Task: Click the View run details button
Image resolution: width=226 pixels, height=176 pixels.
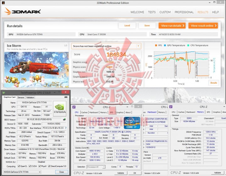Action: [x=172, y=26]
